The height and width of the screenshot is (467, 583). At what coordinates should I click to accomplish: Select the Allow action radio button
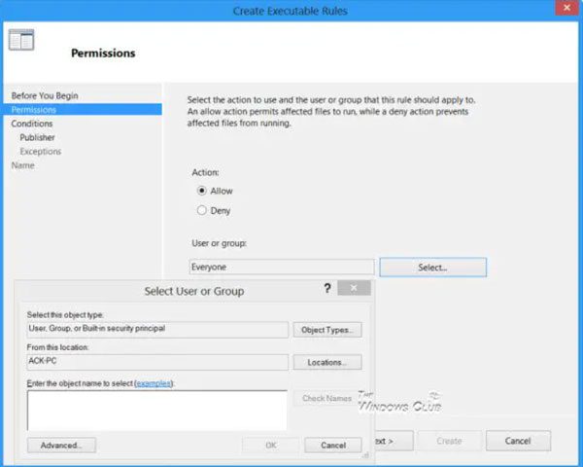coord(201,191)
